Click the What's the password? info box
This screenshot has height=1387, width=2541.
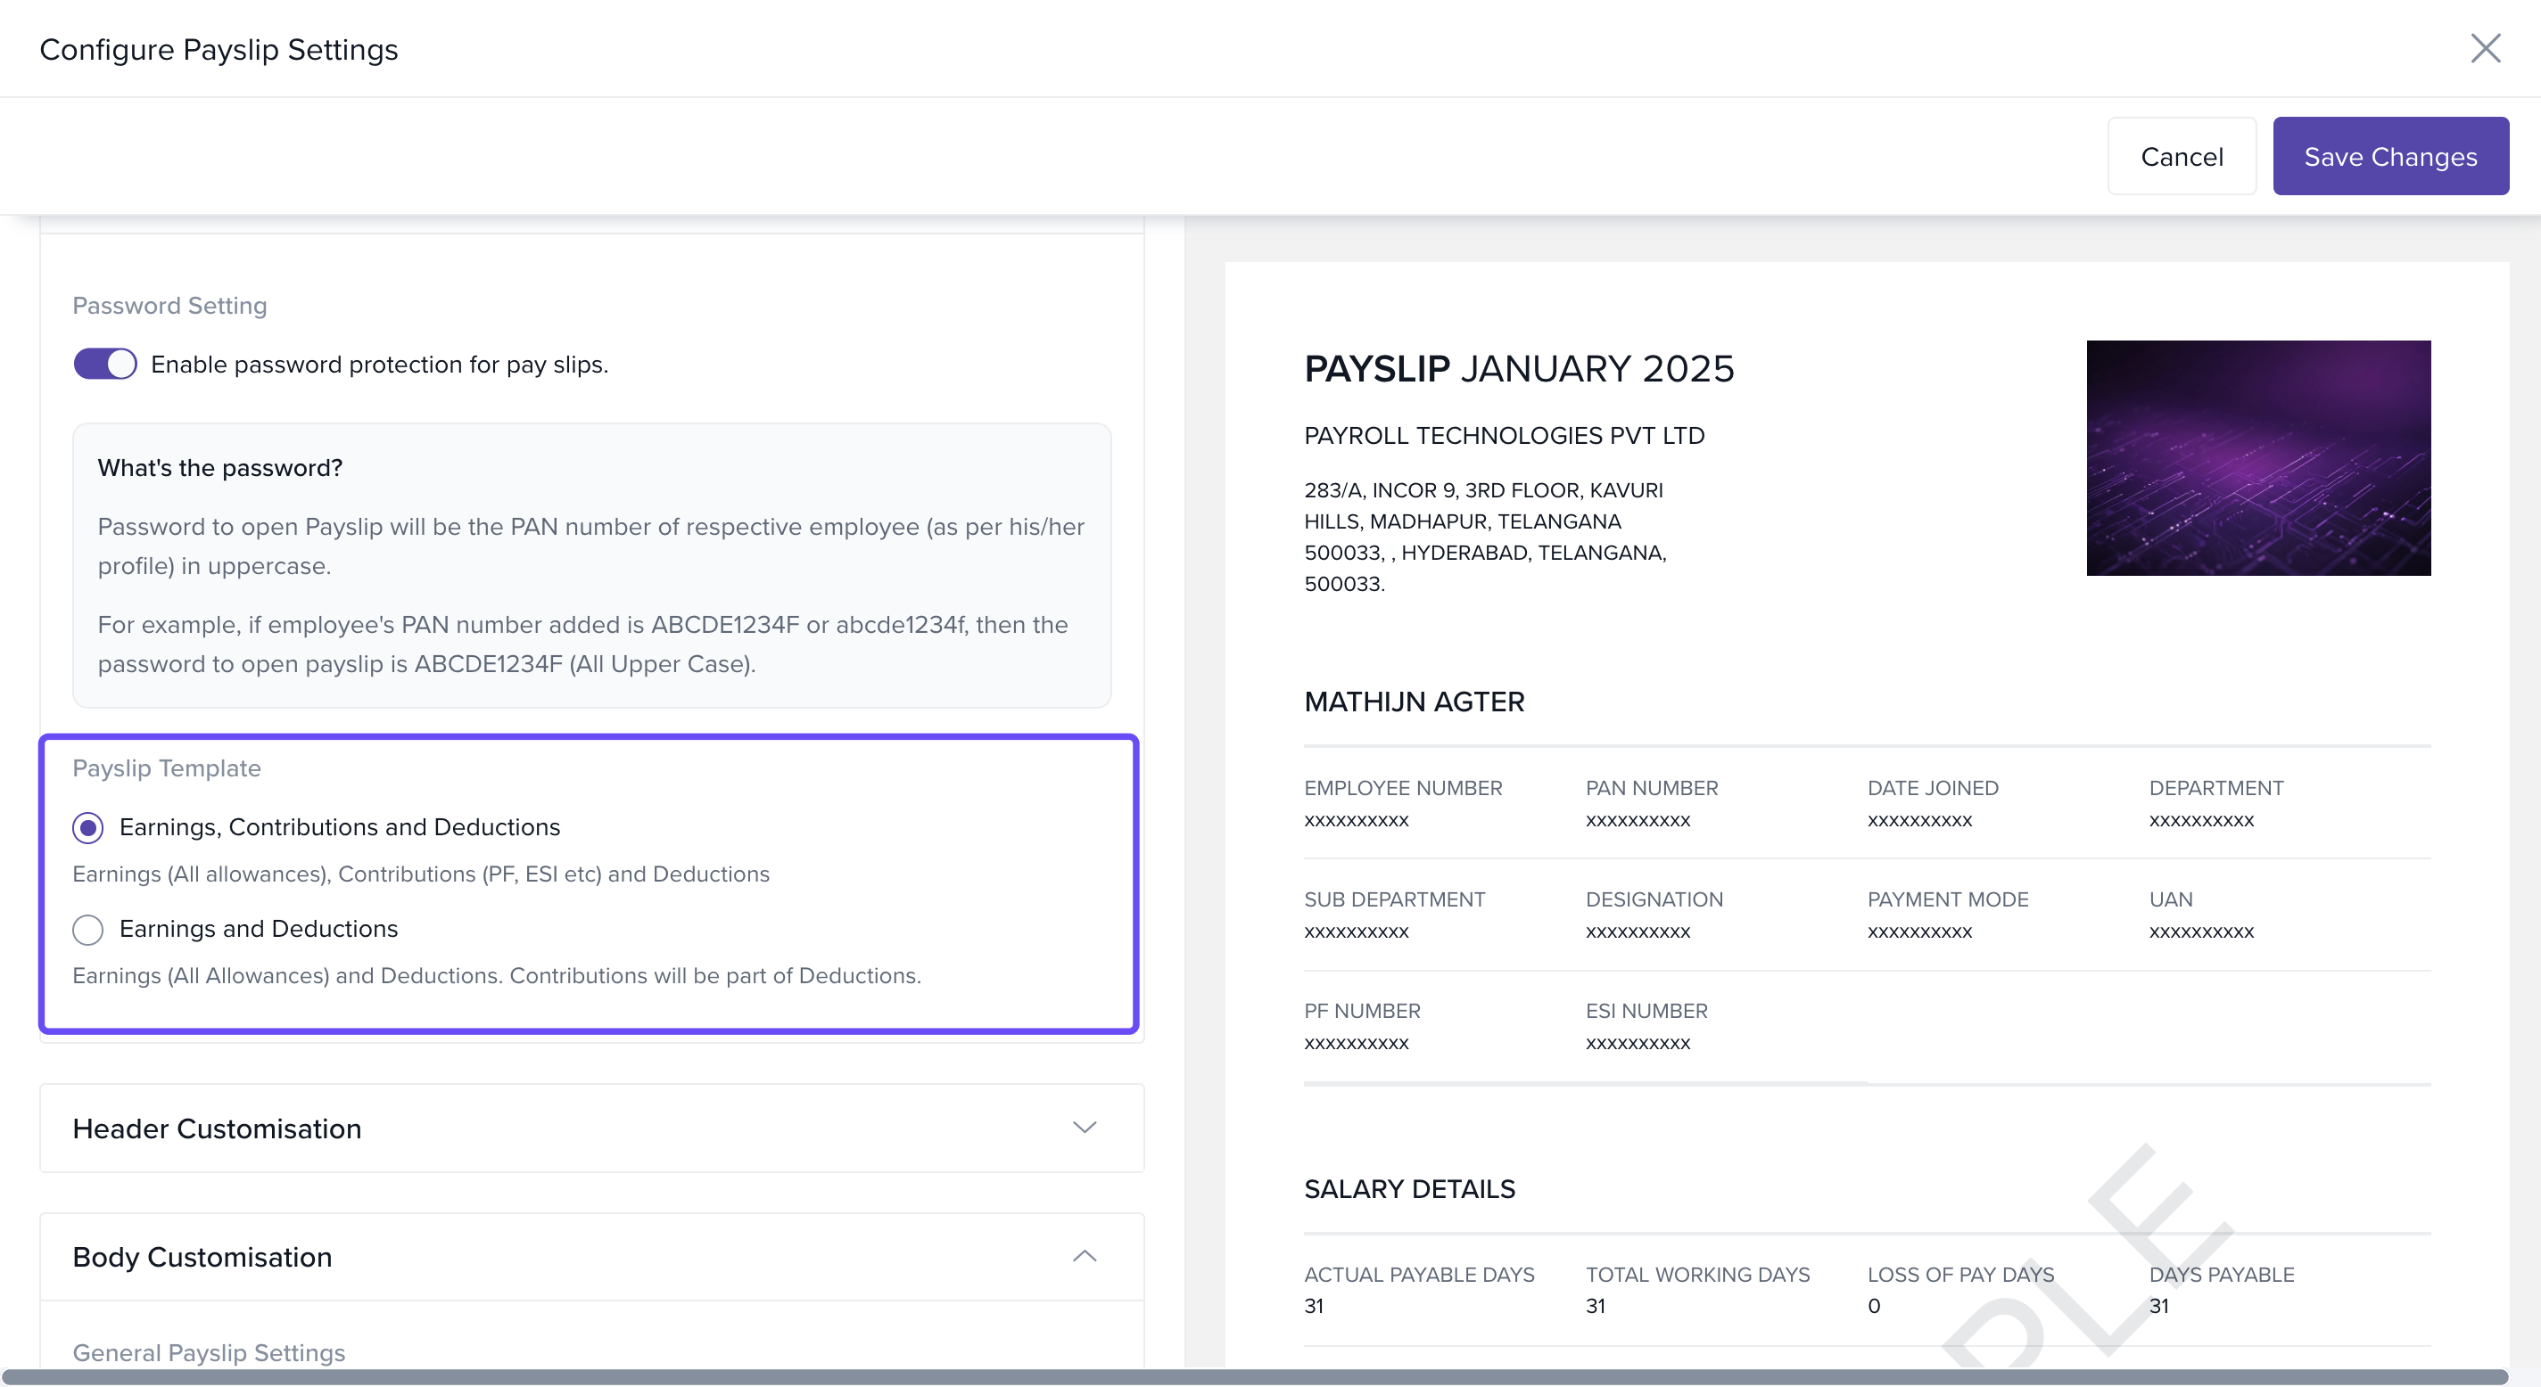pos(592,565)
